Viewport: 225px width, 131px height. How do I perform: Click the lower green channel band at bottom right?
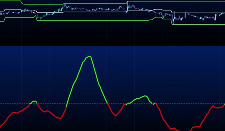[x=199, y=24]
